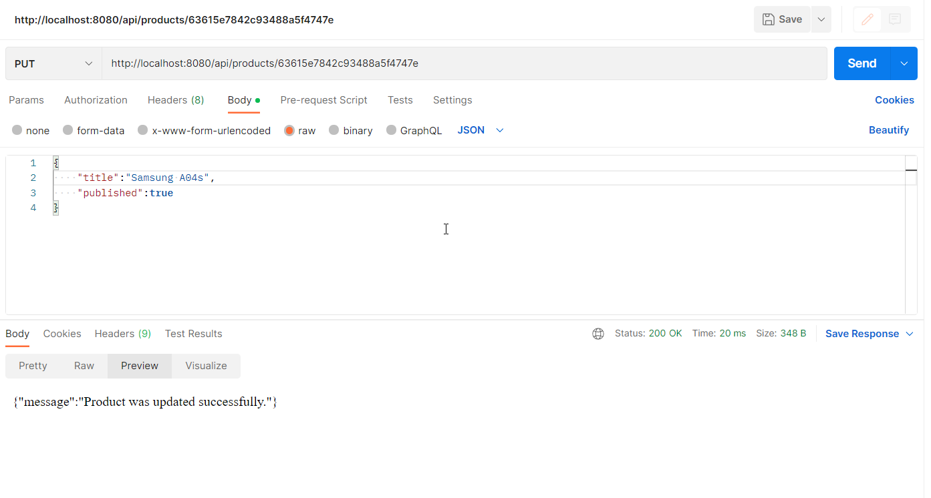Switch to the response Body tab

(17, 334)
